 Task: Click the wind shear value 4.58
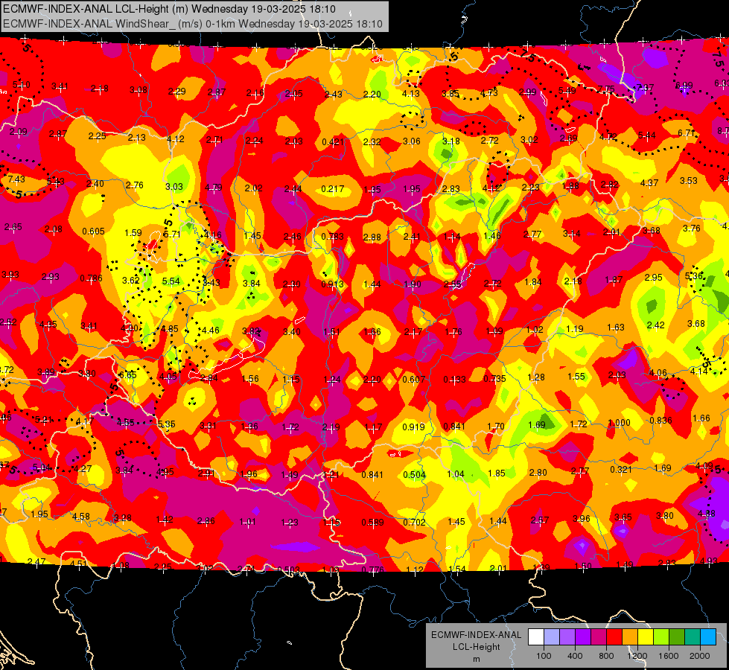(81, 516)
